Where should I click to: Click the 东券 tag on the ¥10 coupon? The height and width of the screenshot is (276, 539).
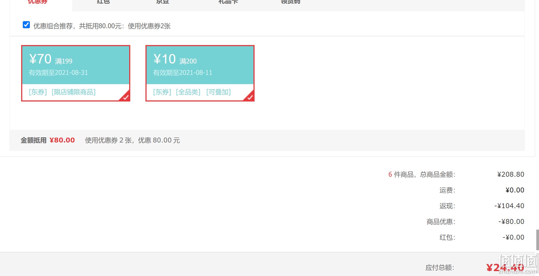tap(162, 92)
